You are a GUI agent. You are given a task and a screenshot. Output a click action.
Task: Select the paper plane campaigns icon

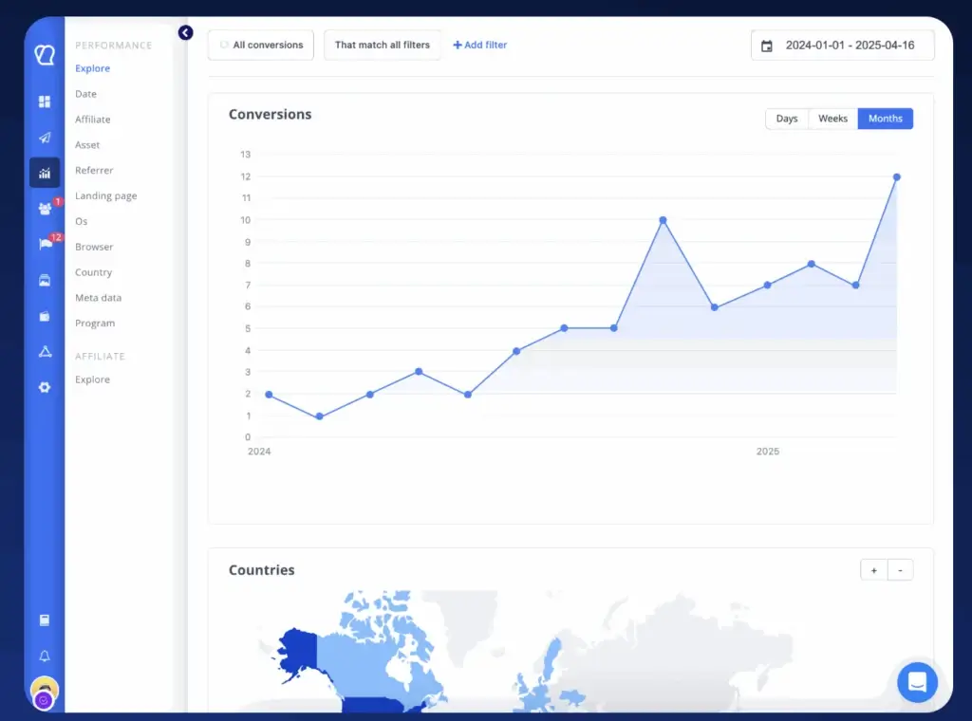(43, 137)
